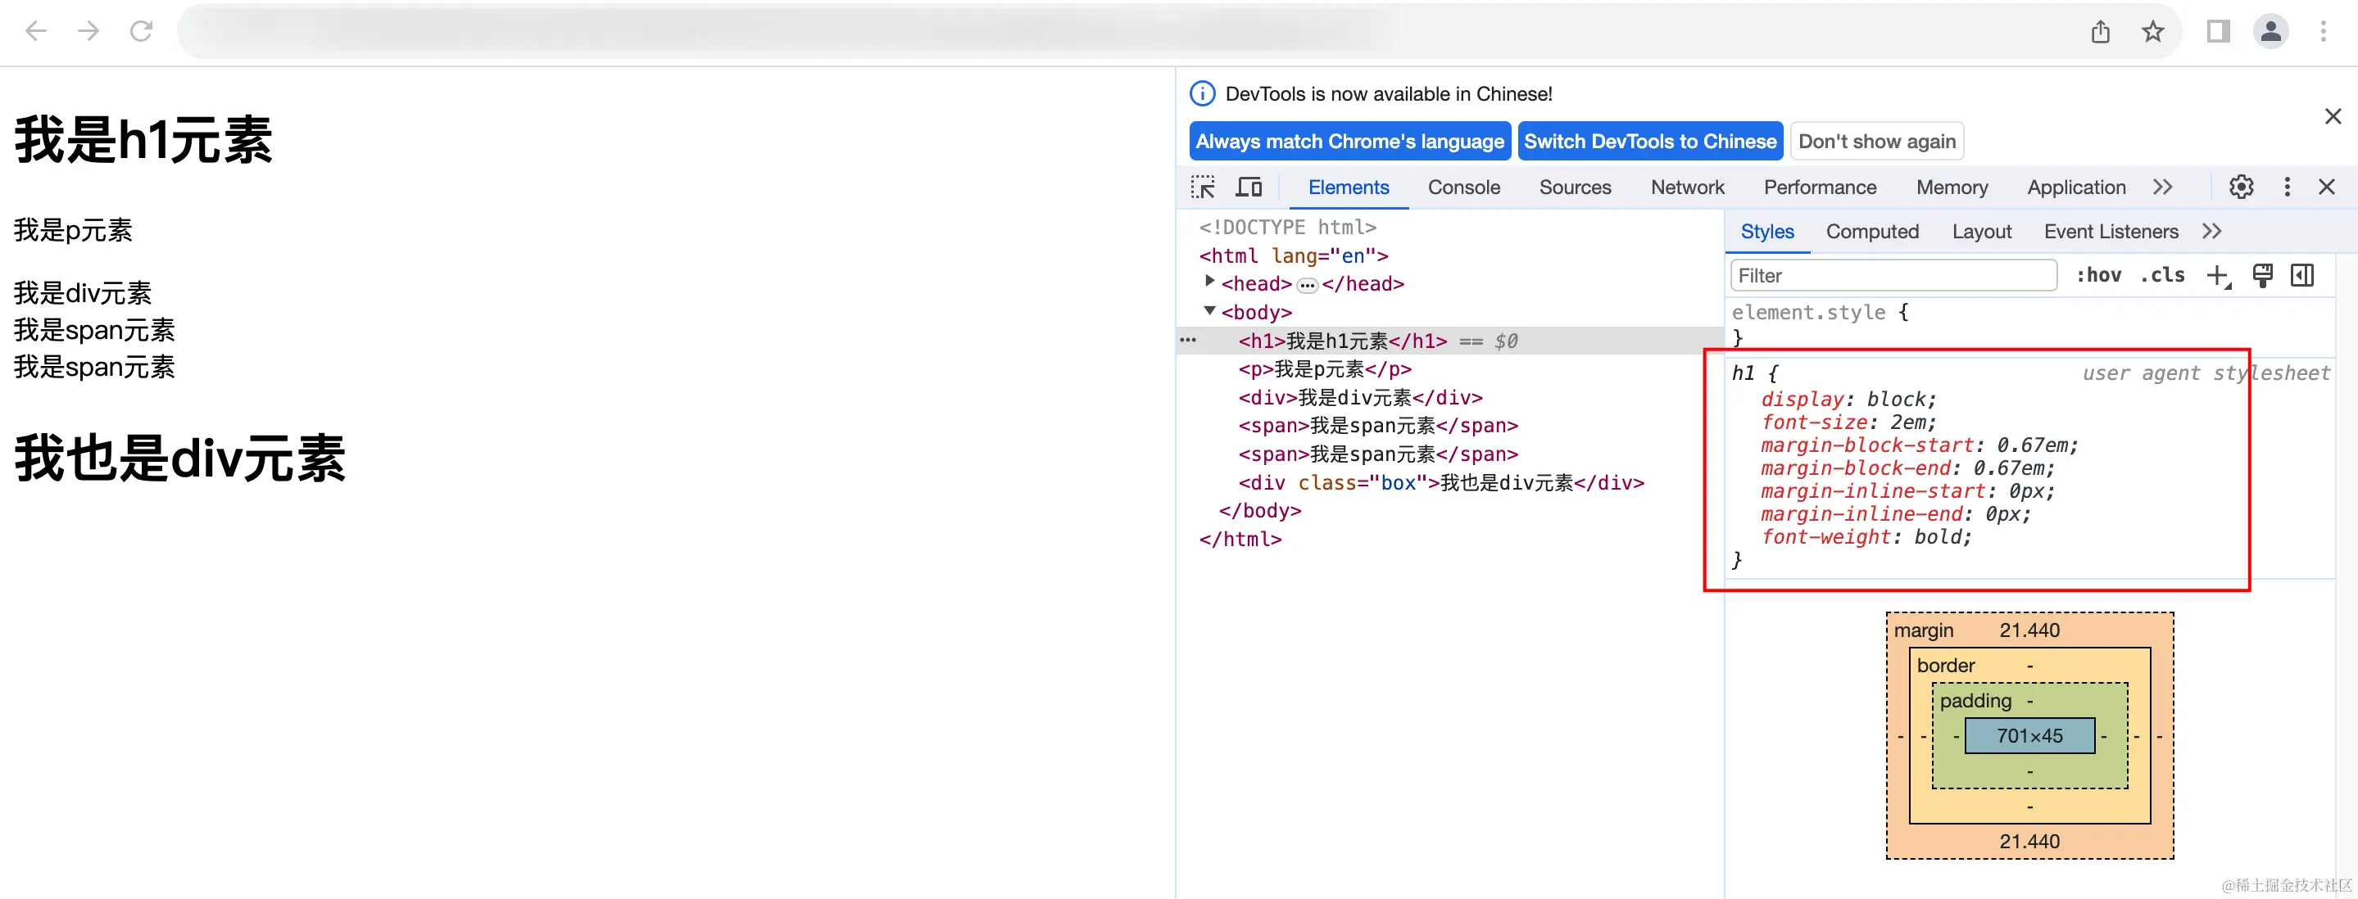Open the Sources tab
This screenshot has width=2358, height=899.
tap(1575, 187)
